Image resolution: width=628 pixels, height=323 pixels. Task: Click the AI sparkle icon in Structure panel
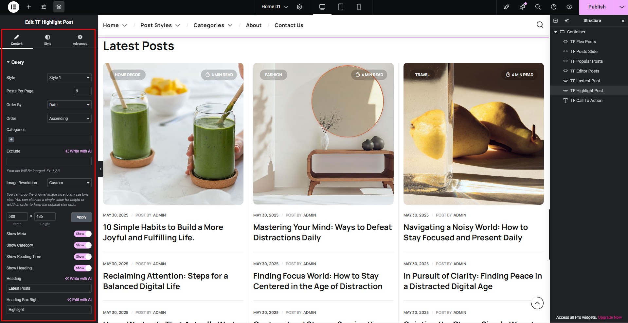point(566,21)
